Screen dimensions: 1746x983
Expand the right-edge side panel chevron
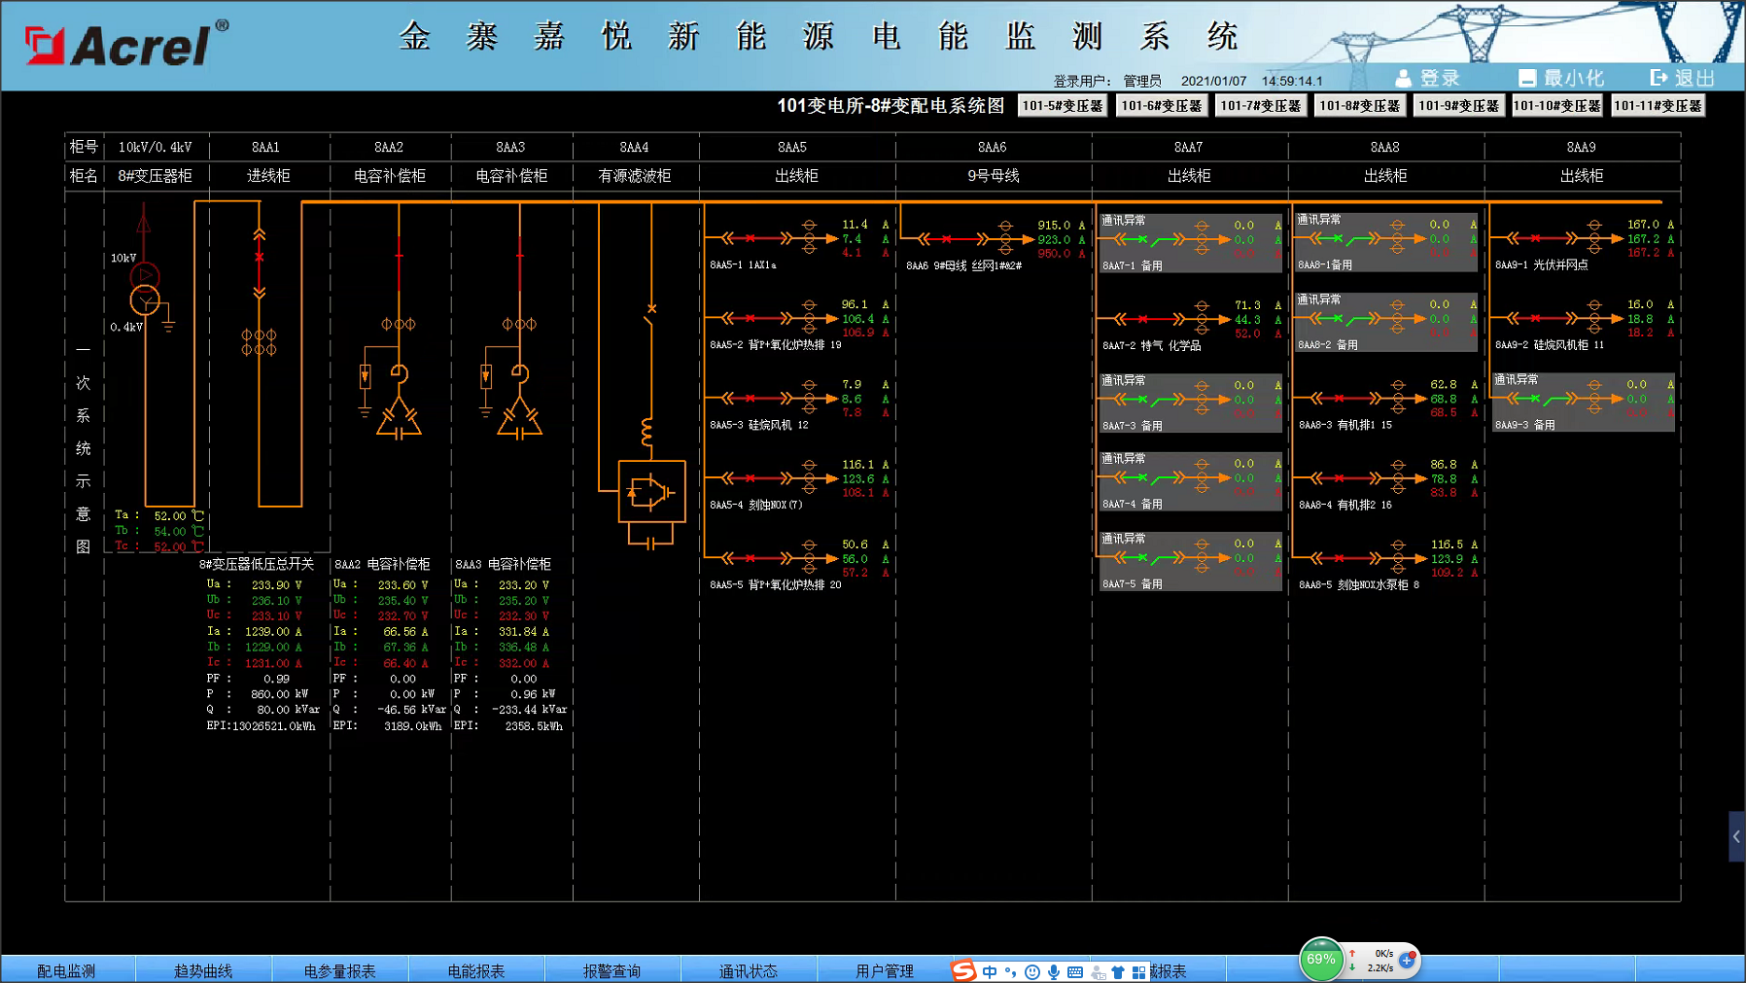click(x=1736, y=836)
